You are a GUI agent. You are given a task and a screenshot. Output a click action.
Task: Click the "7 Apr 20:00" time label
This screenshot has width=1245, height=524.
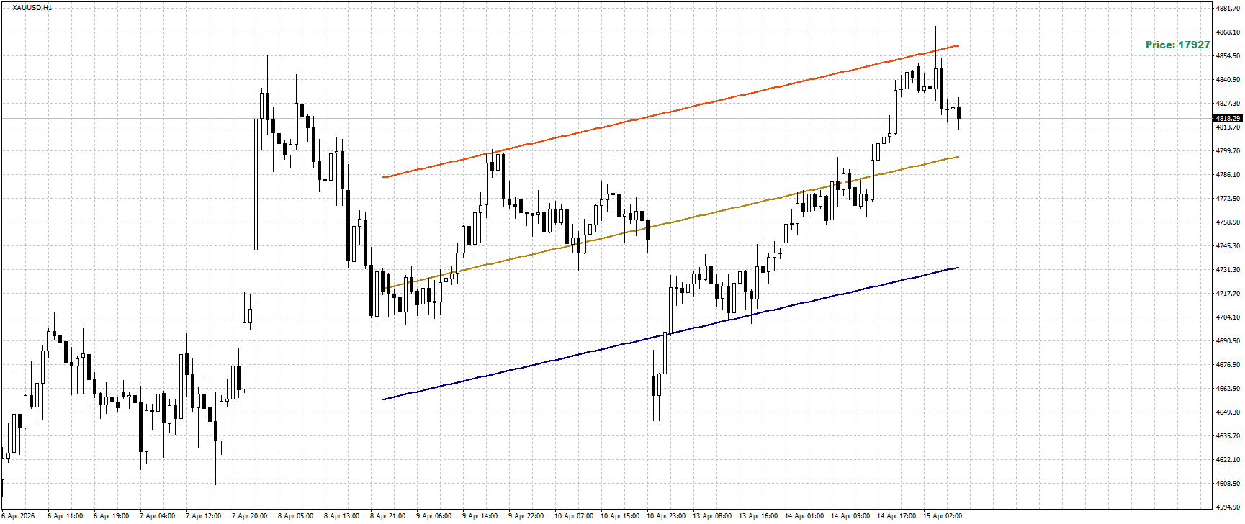click(249, 516)
